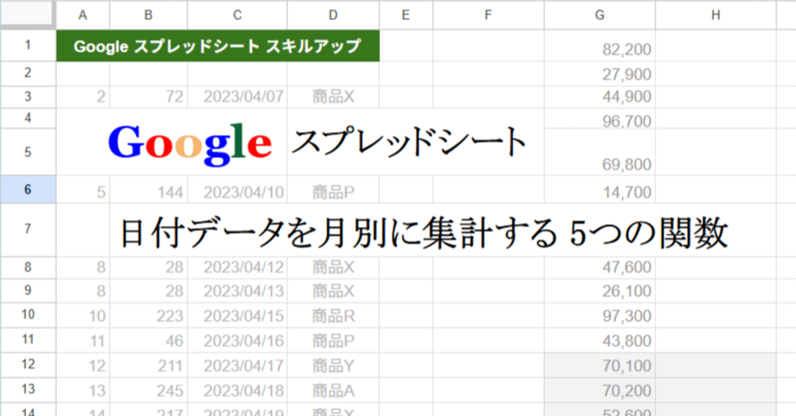Image resolution: width=796 pixels, height=416 pixels.
Task: Click 商品R cell in row 10
Action: point(333,314)
